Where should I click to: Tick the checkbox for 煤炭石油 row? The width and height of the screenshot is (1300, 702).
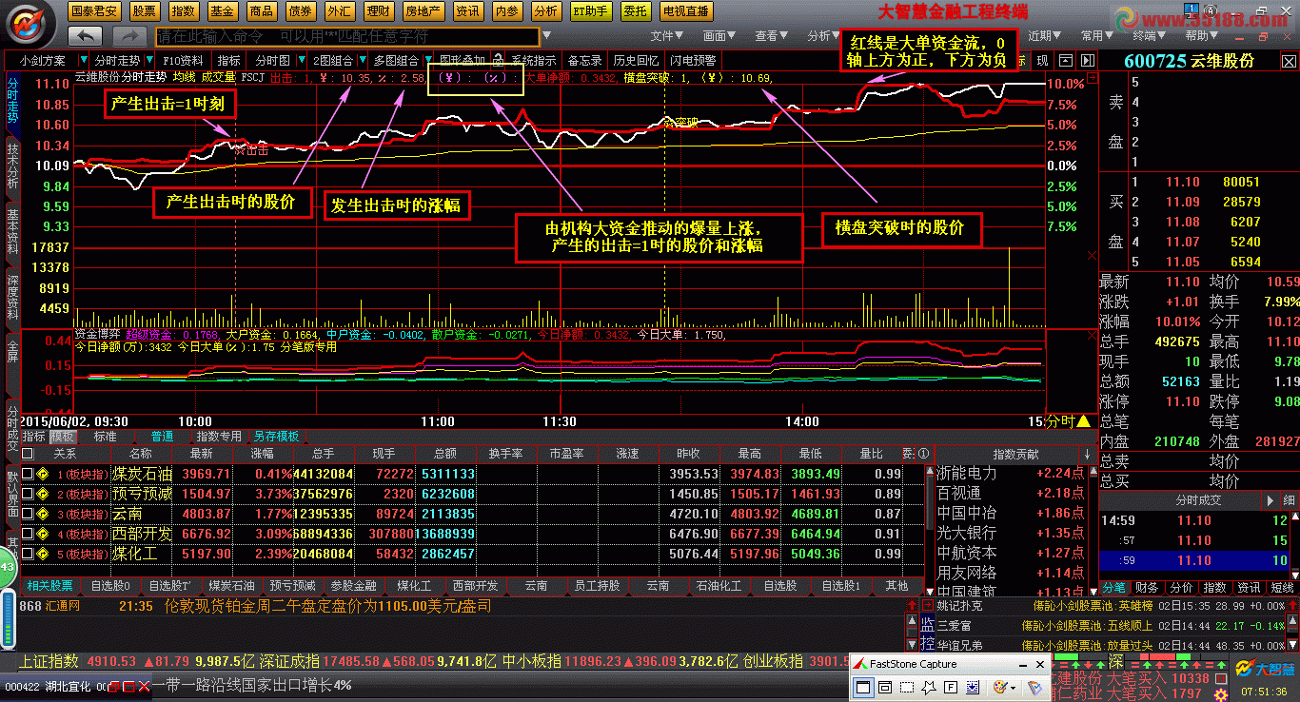click(28, 474)
